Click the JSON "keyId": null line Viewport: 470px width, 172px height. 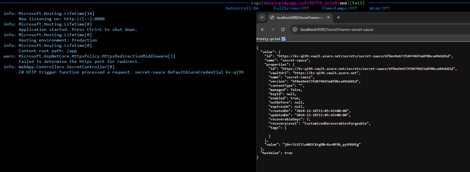click(283, 94)
